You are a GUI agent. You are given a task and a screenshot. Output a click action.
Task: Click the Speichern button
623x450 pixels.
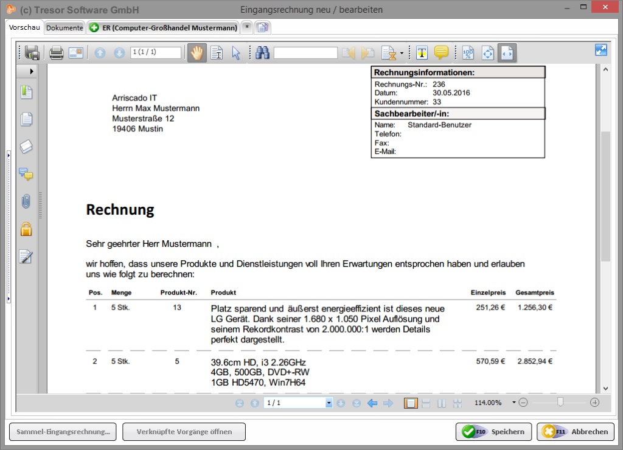click(493, 432)
